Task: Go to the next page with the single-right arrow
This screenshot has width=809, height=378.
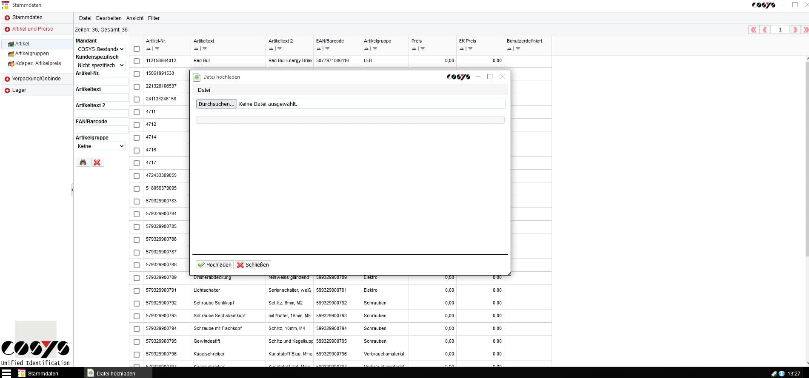Action: click(x=795, y=30)
